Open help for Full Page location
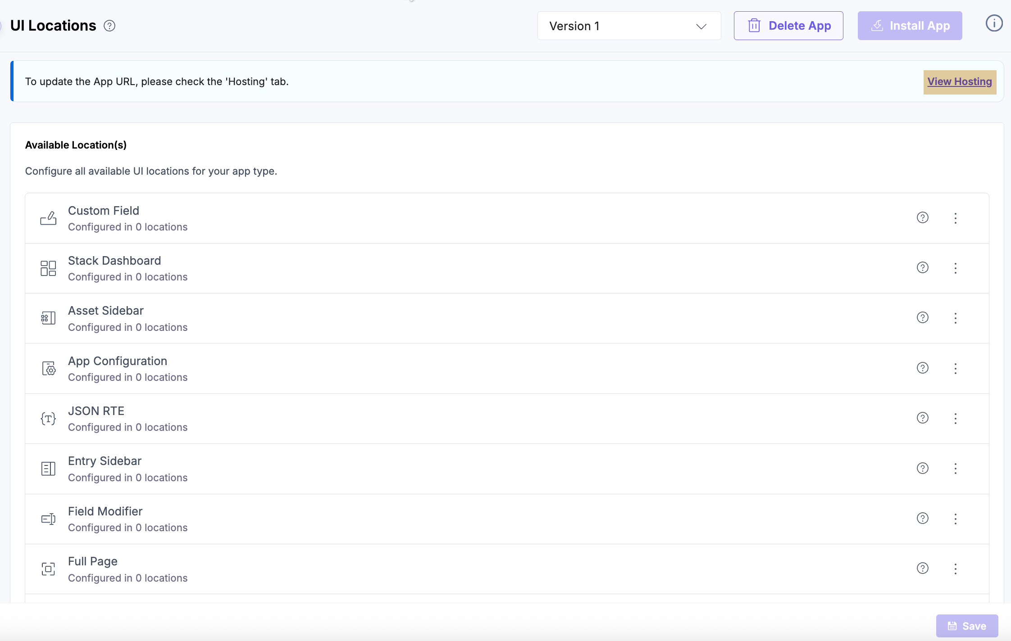The image size is (1011, 641). pyautogui.click(x=922, y=569)
